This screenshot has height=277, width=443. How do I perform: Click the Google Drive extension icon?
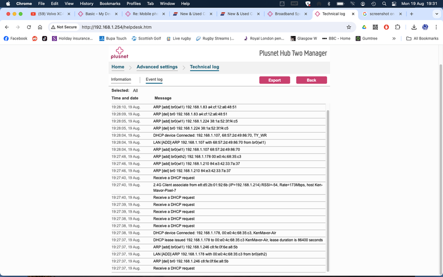point(364,27)
